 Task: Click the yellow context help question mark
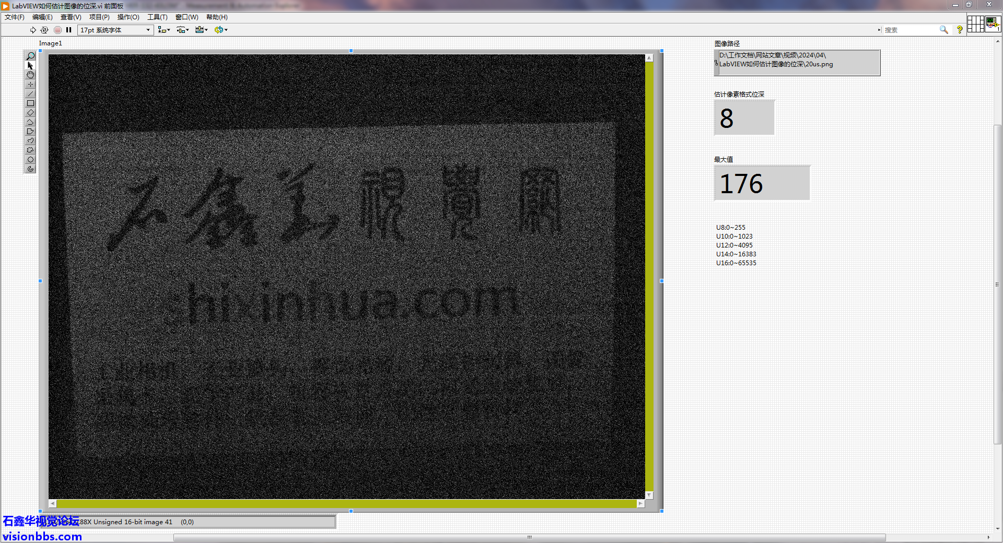960,30
